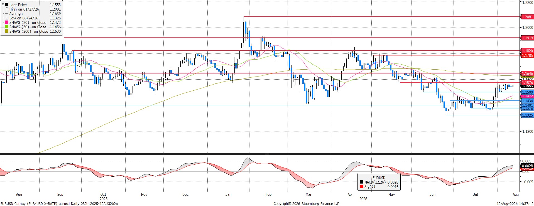Image resolution: width=534 pixels, height=206 pixels.
Task: Click the pink SMAVG (20) swatch
Action: 7,22
